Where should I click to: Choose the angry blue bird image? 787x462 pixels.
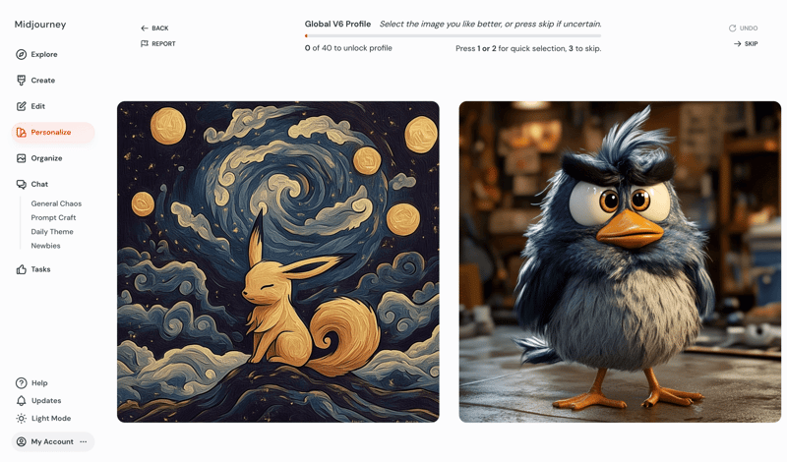620,261
